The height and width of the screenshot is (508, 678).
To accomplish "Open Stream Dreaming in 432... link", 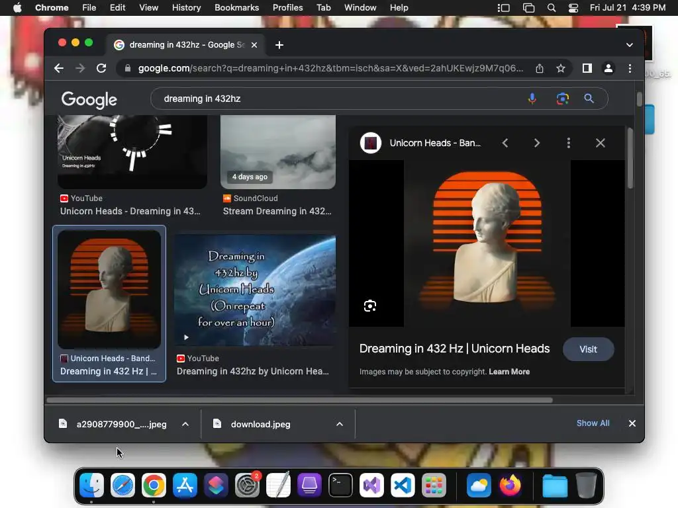I will point(277,211).
